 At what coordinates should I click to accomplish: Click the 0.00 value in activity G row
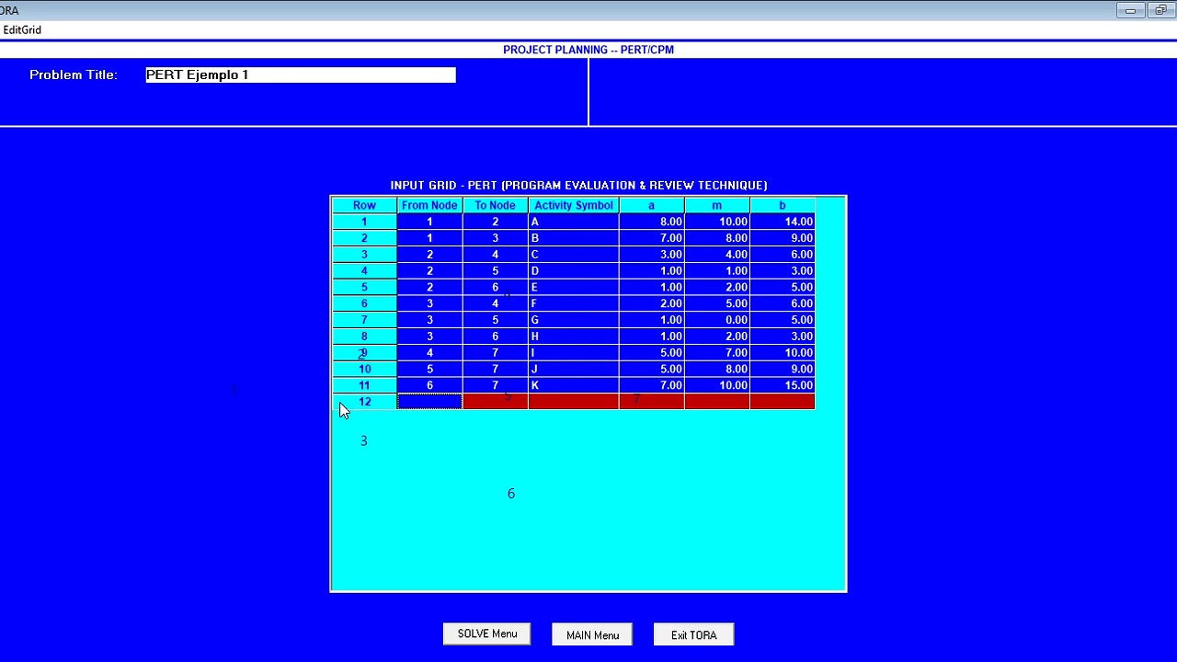click(x=716, y=320)
